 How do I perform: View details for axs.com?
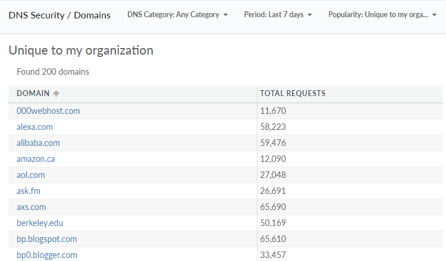coord(31,207)
